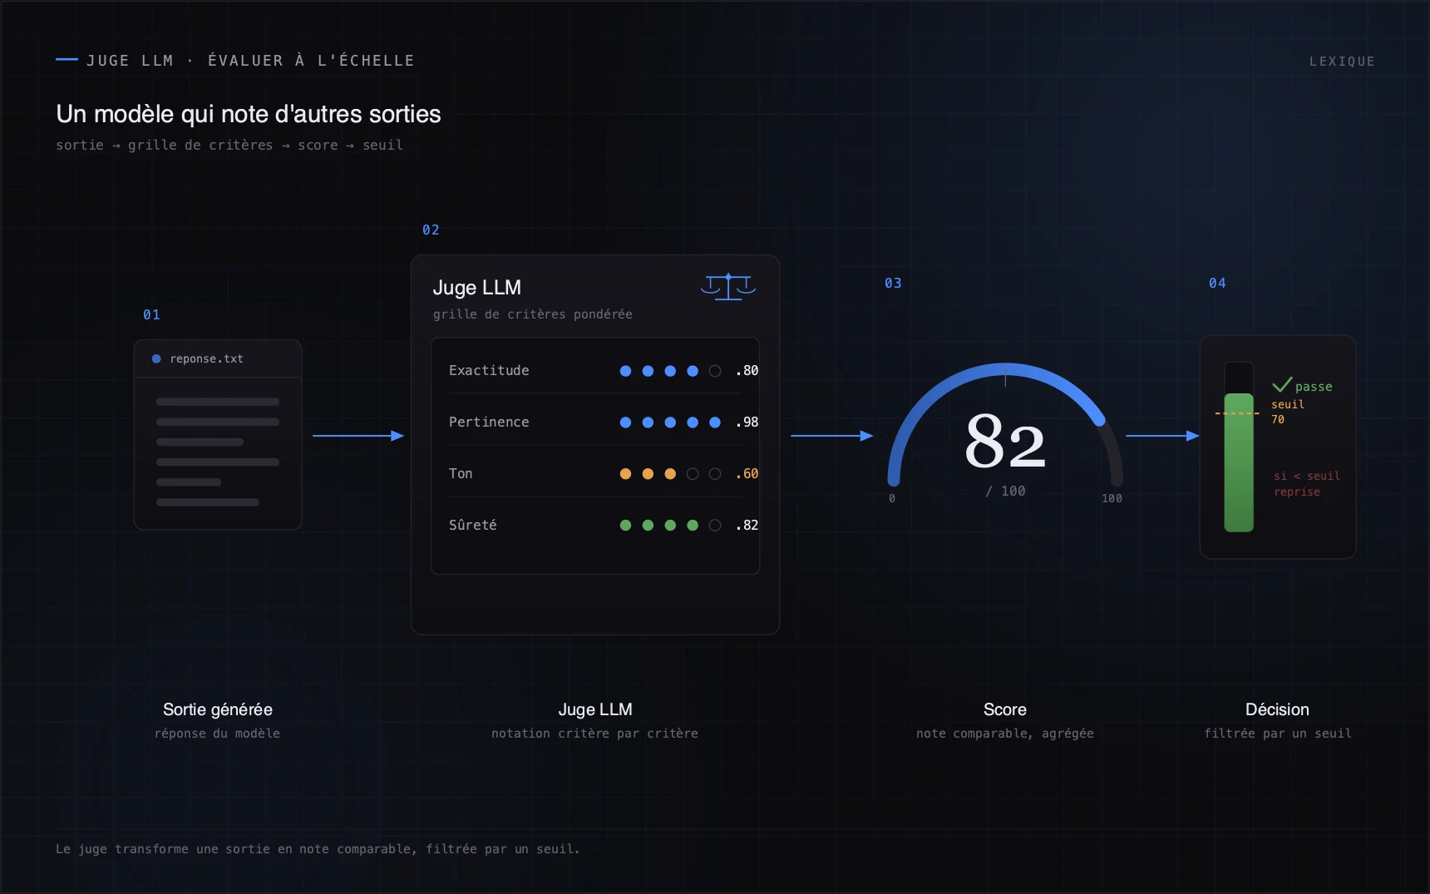Click the step number 02 label
The width and height of the screenshot is (1430, 894).
431,230
